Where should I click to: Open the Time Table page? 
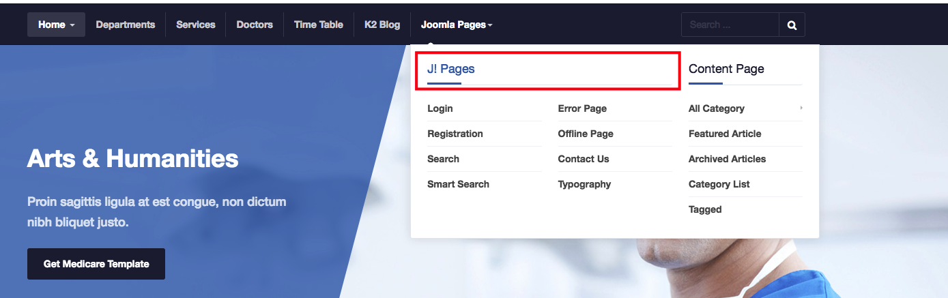point(319,25)
